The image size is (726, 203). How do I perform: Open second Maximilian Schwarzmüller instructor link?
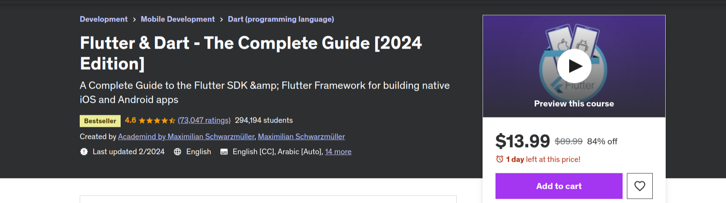click(x=302, y=136)
